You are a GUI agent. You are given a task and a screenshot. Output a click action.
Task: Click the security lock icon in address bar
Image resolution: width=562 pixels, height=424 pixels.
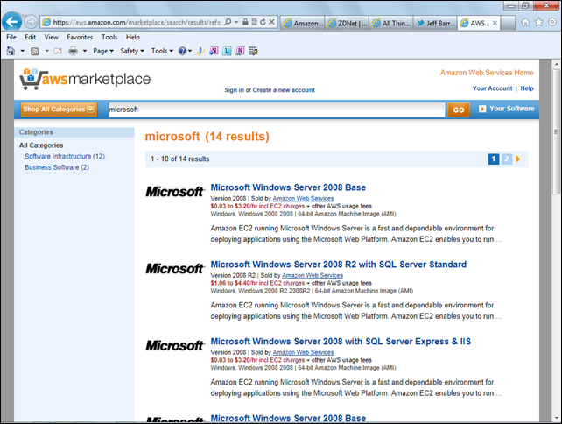click(x=245, y=22)
